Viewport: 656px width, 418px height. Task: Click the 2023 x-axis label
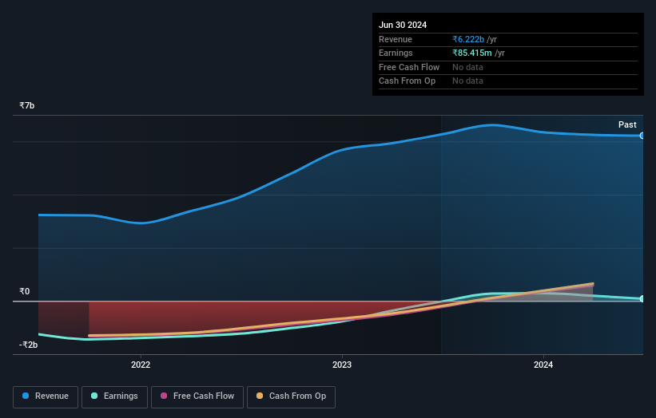(342, 365)
